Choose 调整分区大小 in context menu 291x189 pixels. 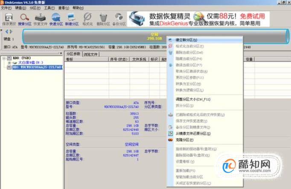pos(205,99)
